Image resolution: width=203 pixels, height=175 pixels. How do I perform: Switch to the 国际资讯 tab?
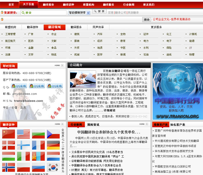tap(93, 125)
